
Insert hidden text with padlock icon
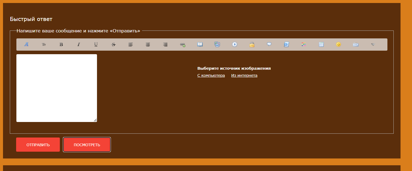252,44
